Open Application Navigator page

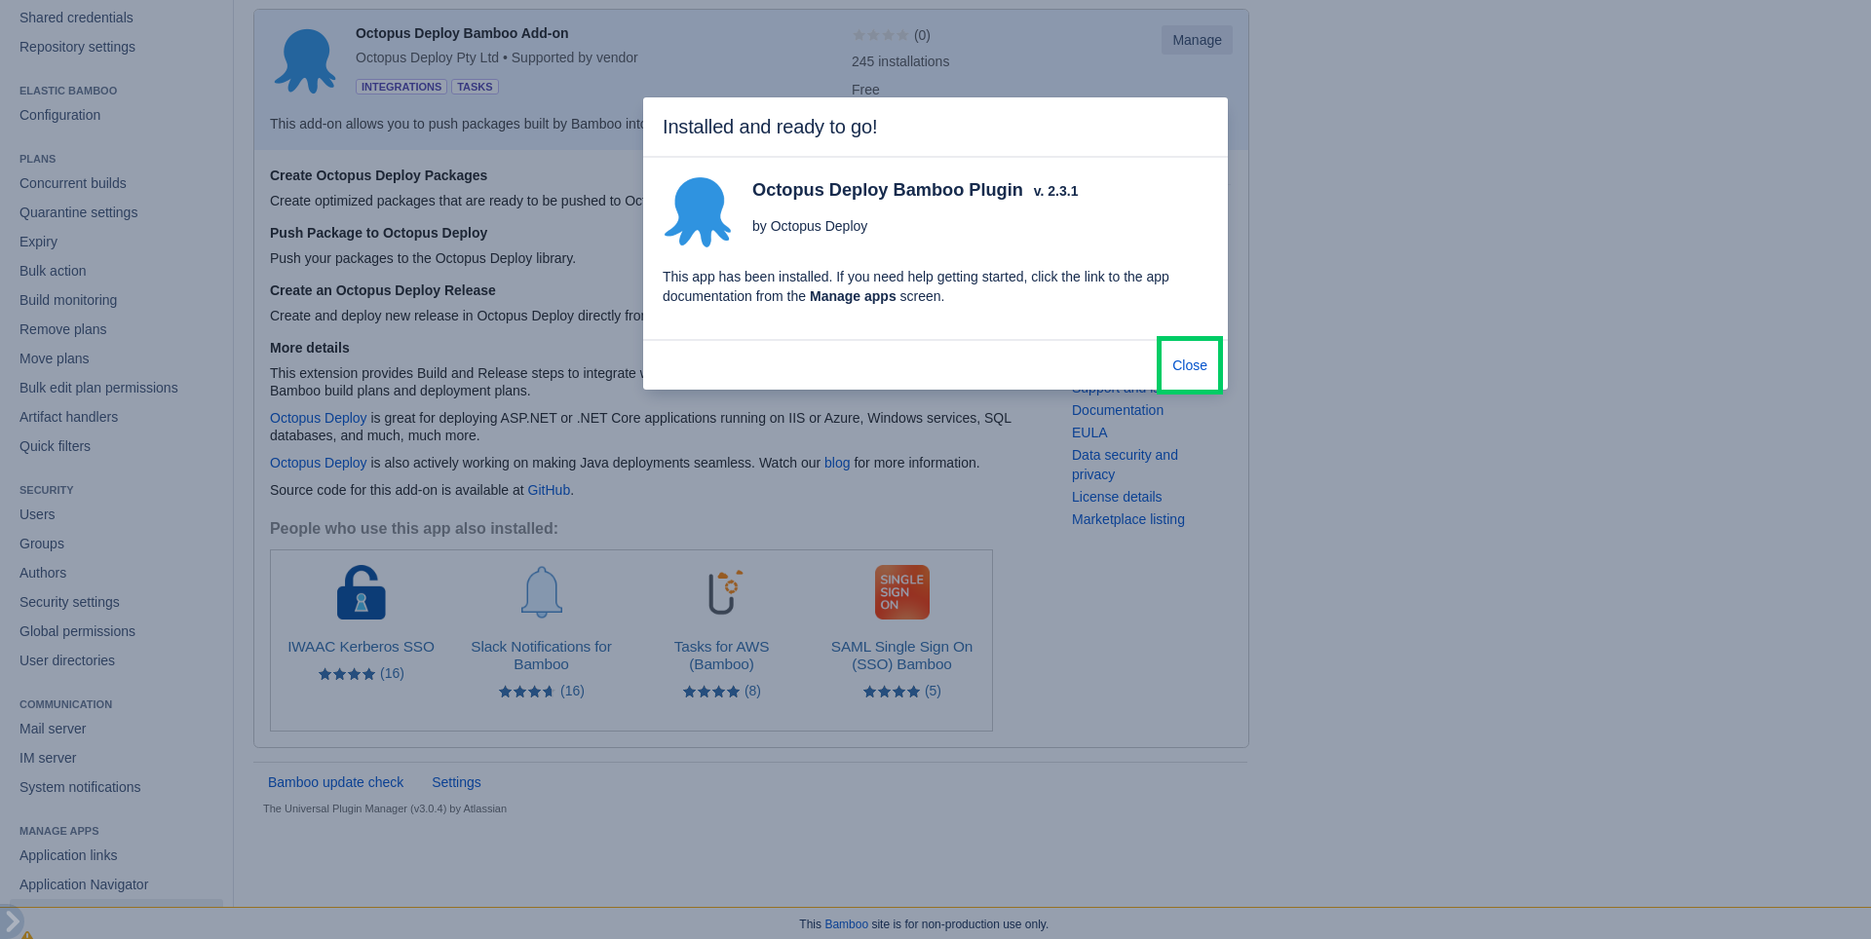(84, 884)
